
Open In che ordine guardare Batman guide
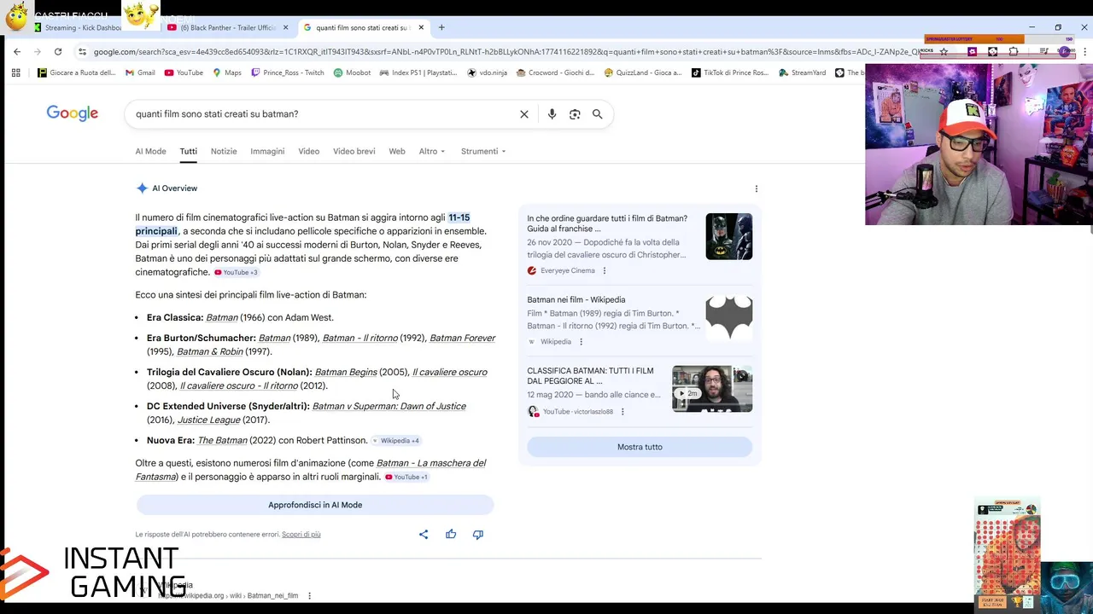[x=607, y=223]
